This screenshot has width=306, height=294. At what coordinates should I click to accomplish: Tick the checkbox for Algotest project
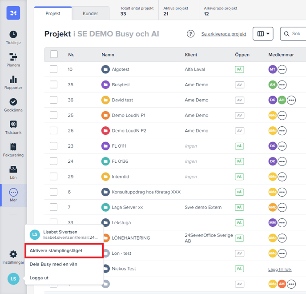pos(54,69)
